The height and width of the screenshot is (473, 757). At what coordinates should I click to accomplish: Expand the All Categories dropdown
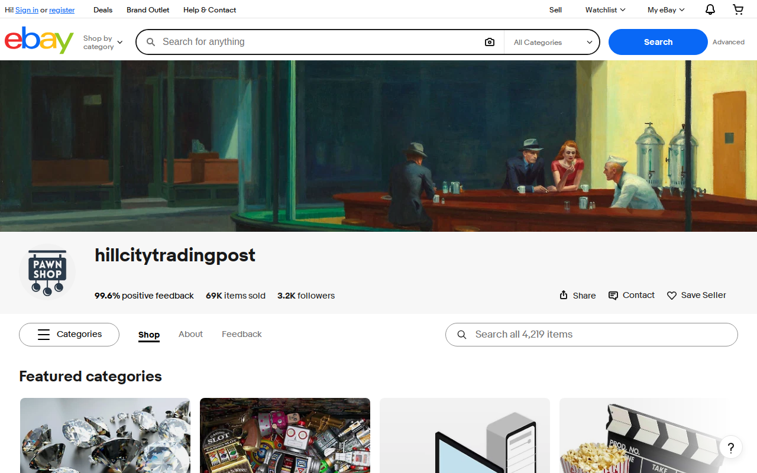pos(552,42)
